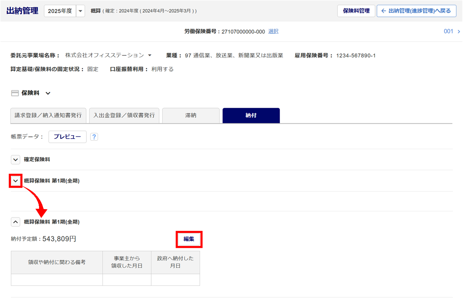Collapse the 保険料 section chevron
This screenshot has width=463, height=301.
[x=48, y=93]
